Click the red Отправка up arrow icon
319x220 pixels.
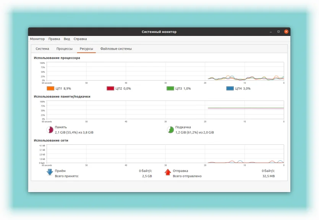(168, 172)
